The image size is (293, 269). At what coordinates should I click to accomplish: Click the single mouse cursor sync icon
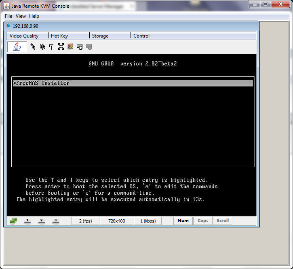(33, 47)
